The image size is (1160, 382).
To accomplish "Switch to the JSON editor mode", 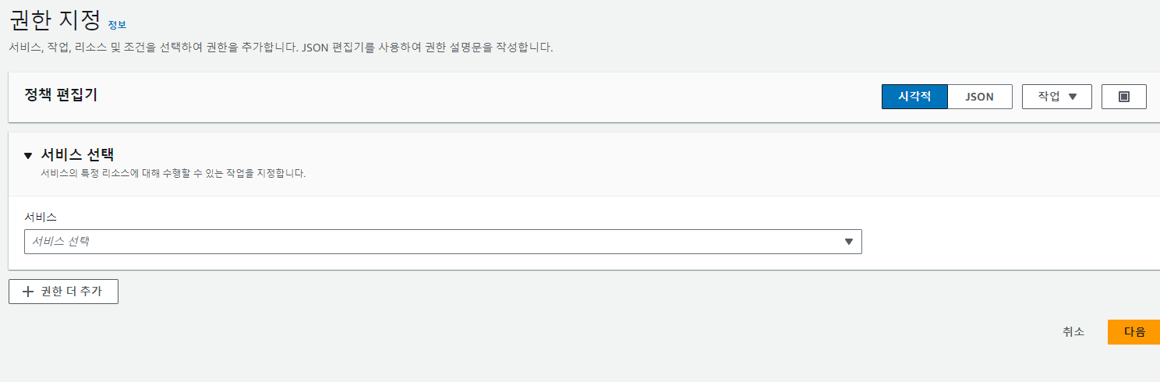I will (x=979, y=97).
